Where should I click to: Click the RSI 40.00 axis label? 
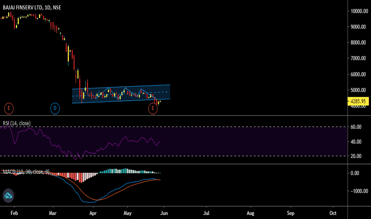pos(356,142)
